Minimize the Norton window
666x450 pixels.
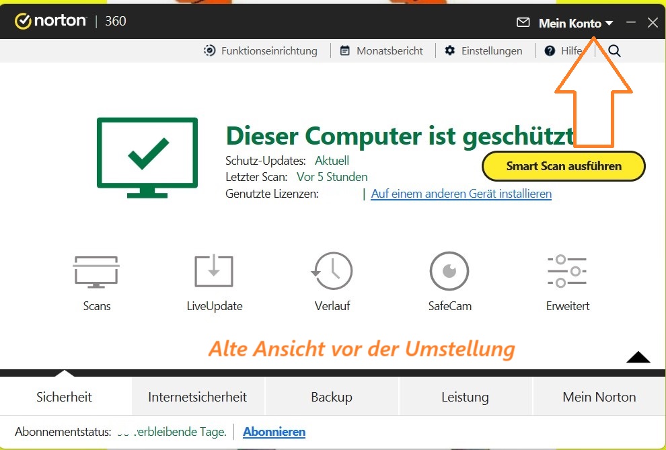point(631,22)
